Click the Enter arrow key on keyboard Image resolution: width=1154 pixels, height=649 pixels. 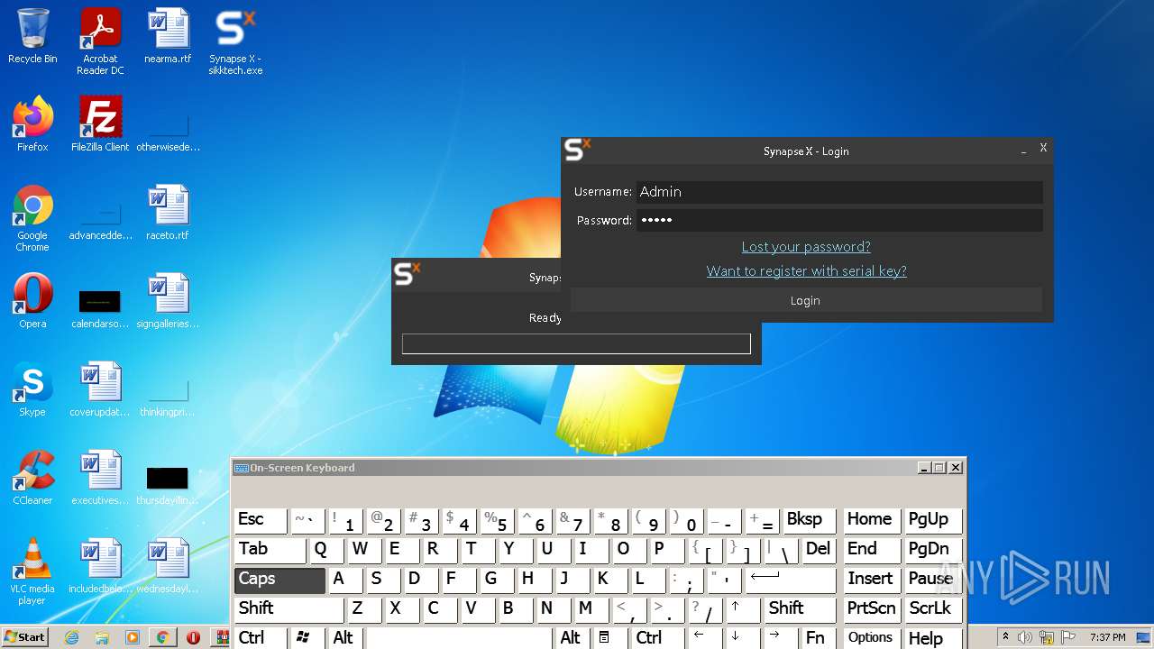point(791,580)
